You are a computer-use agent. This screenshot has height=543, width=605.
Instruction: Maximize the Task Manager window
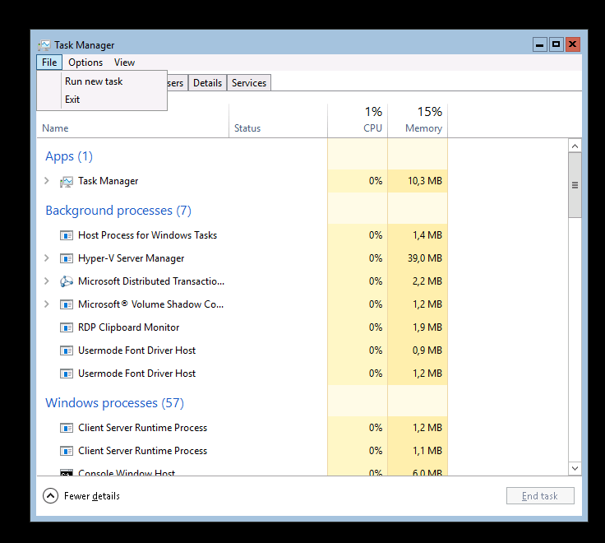(x=556, y=44)
